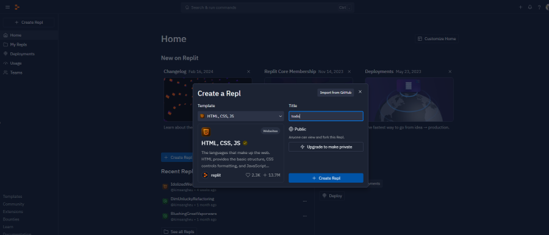Click the Title input field

click(326, 116)
